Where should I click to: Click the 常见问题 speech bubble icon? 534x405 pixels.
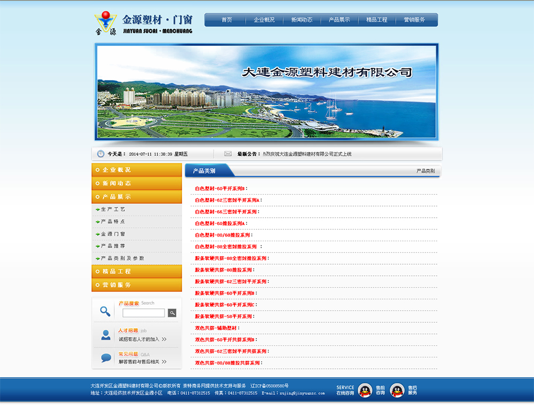pyautogui.click(x=106, y=358)
